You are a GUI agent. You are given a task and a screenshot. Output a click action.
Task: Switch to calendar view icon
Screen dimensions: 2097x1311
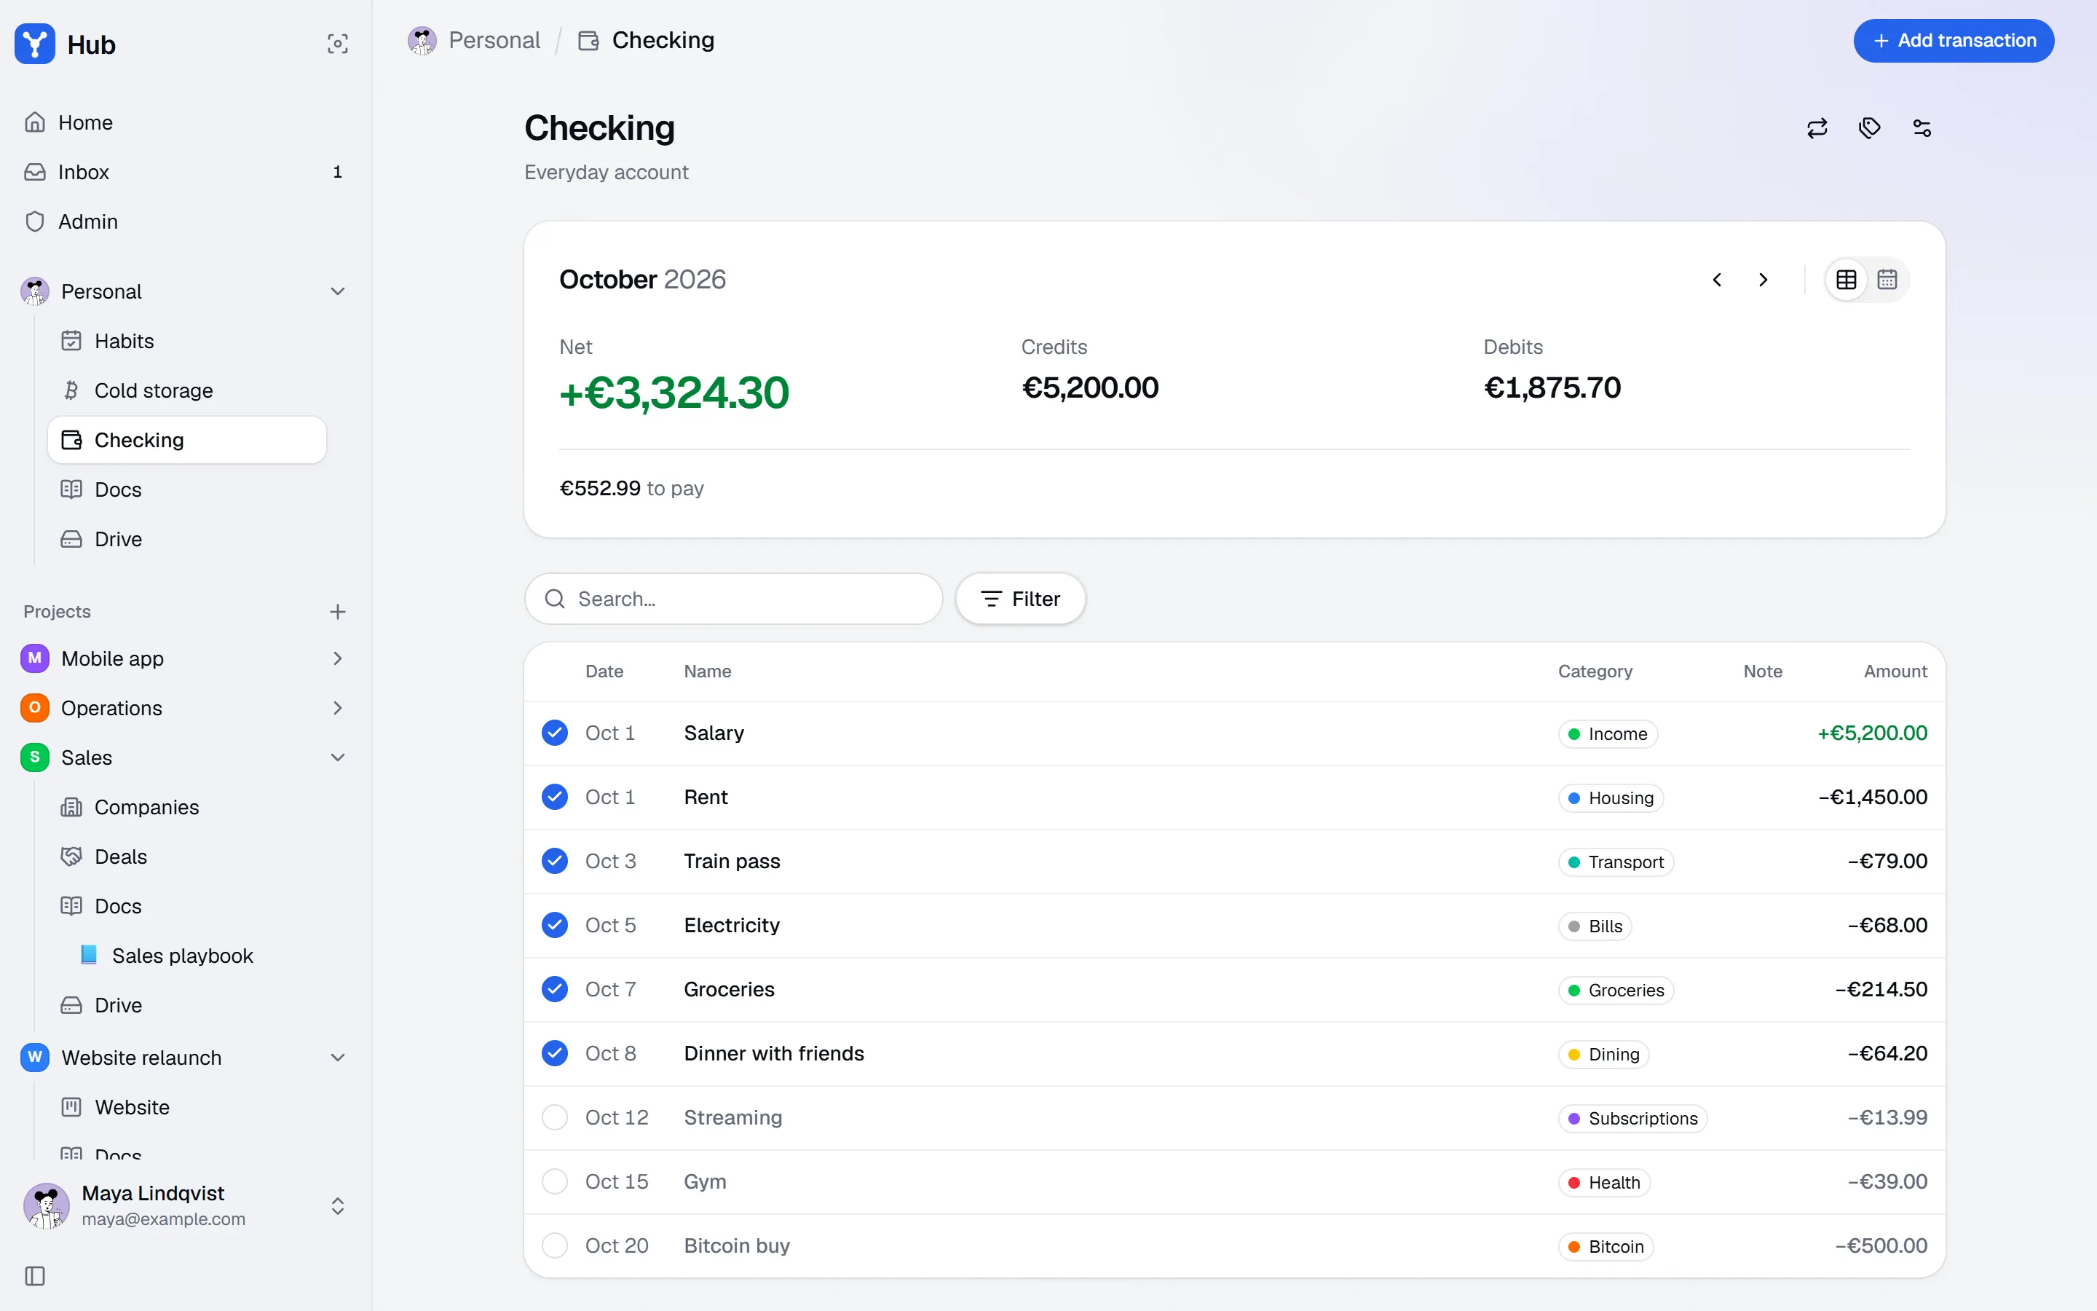(x=1887, y=279)
